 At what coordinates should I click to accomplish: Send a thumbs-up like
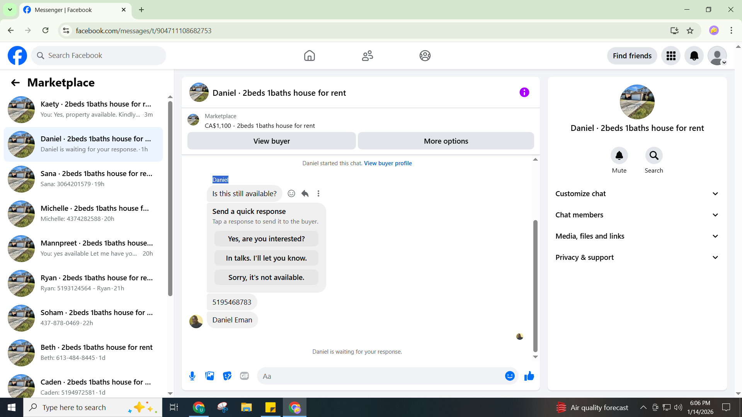[x=529, y=376]
